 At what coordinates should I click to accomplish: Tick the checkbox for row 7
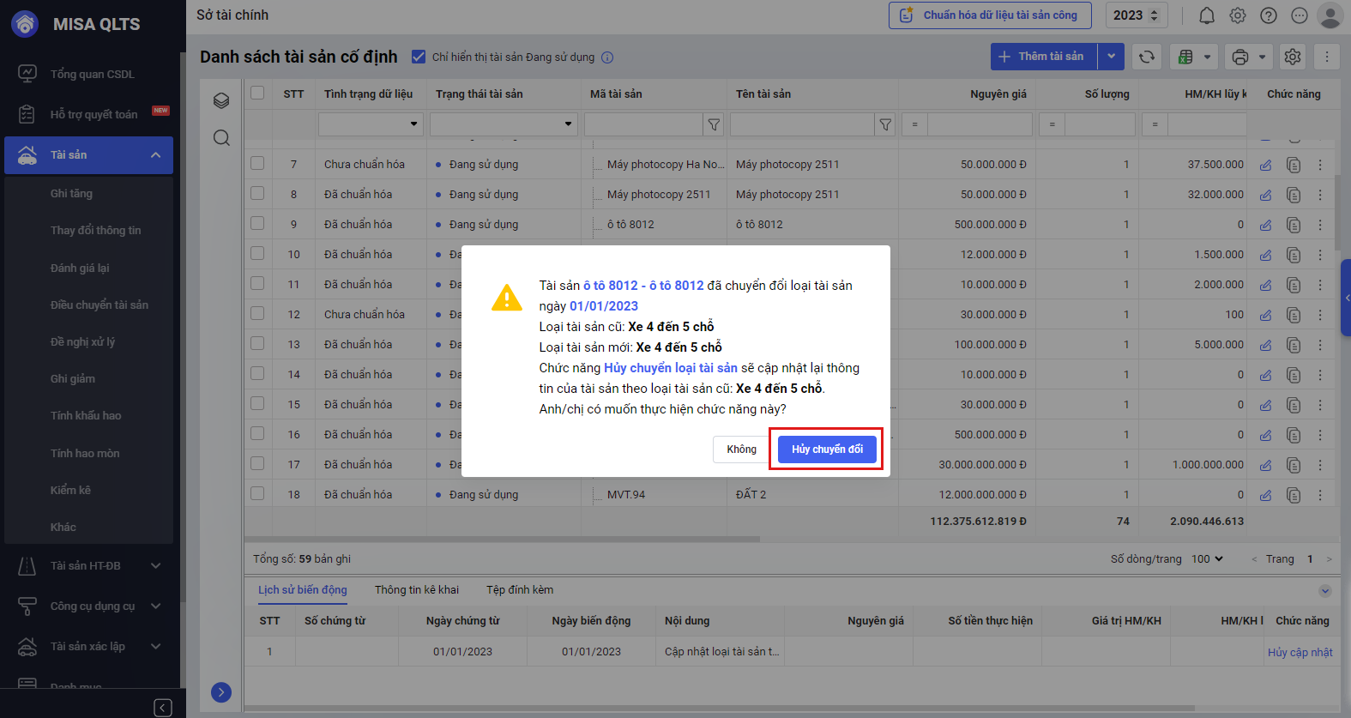pyautogui.click(x=257, y=163)
